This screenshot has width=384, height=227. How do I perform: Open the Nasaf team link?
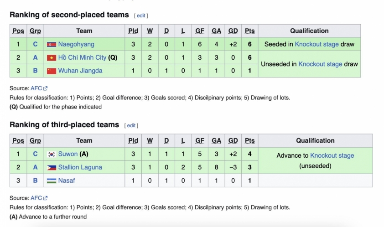point(67,181)
